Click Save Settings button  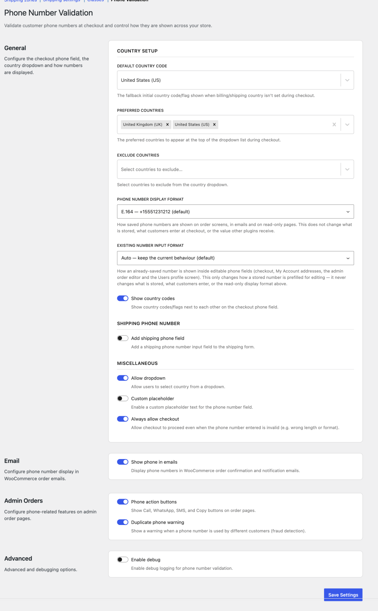343,595
